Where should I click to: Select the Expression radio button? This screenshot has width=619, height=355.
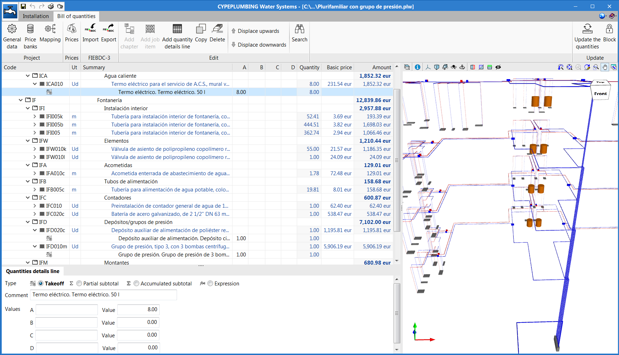point(210,283)
